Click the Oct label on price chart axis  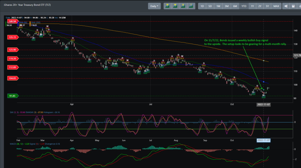232,104
